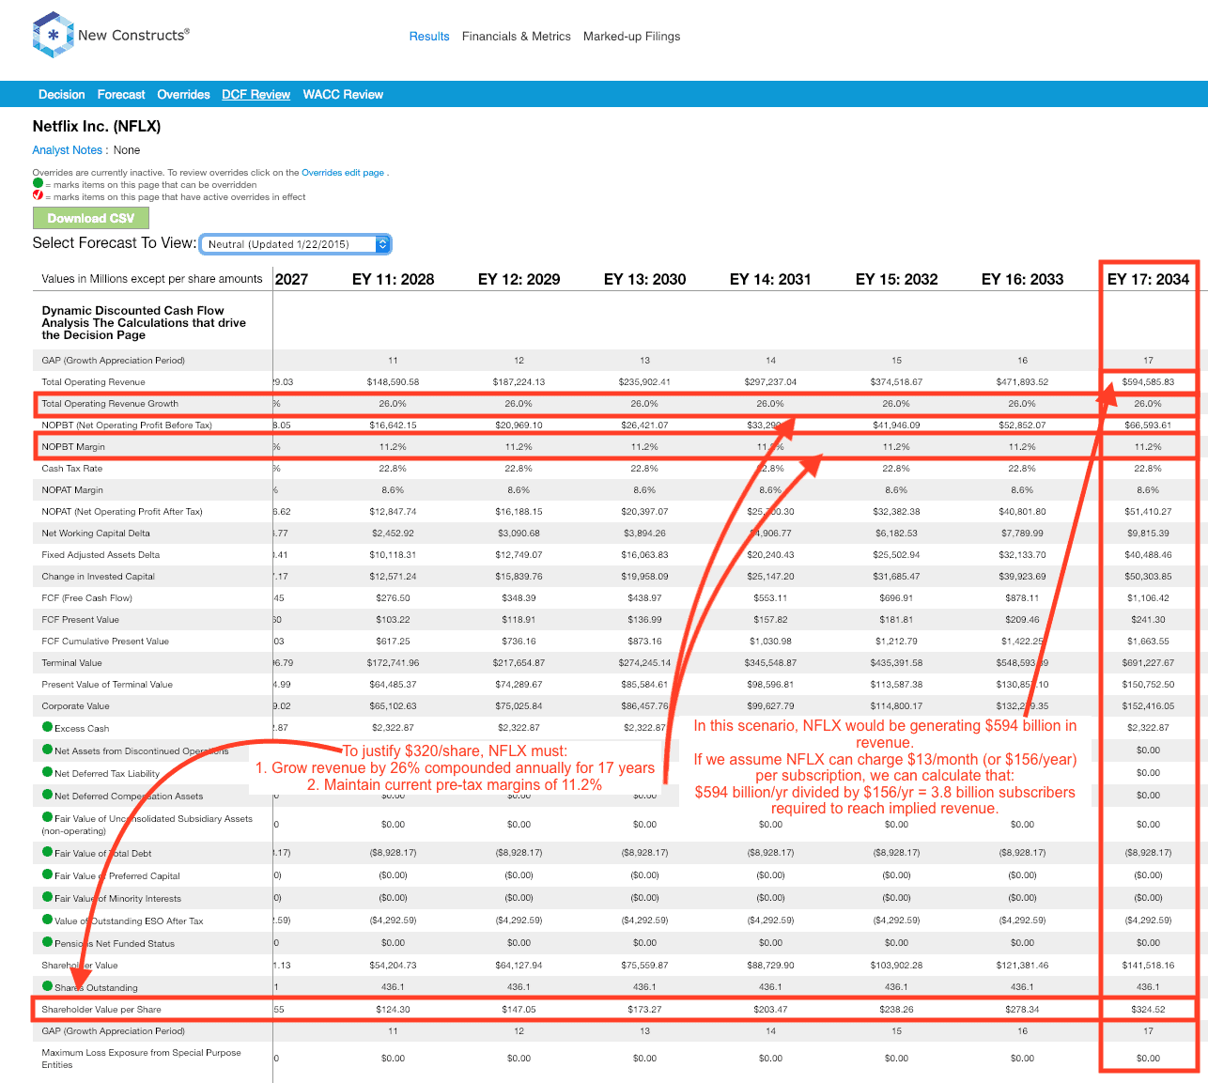Click green dot beside Shares Outstanding

click(47, 986)
